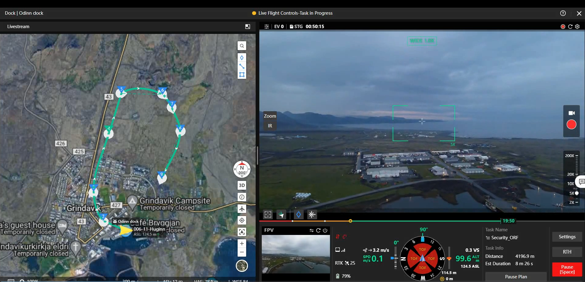Set zoom slider to 20X mark
The height and width of the screenshot is (282, 585).
577,174
